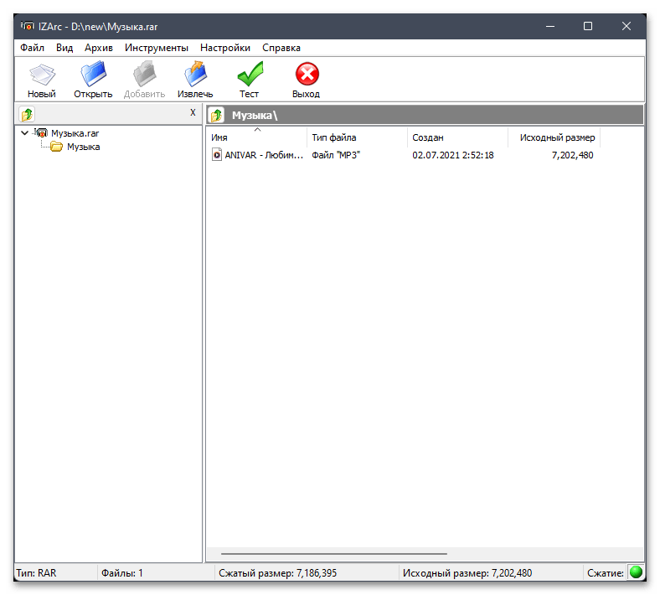Open the Справка menu
The width and height of the screenshot is (660, 595).
click(x=281, y=48)
